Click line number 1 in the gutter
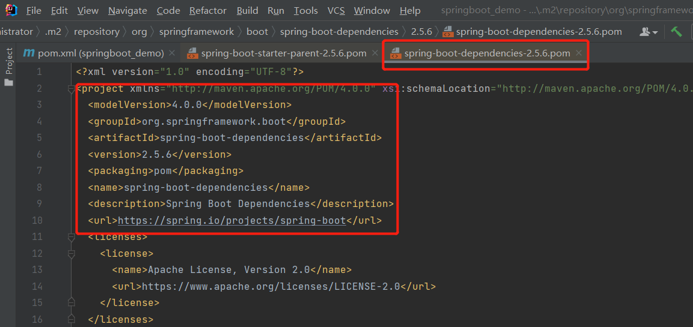693x327 pixels. click(x=40, y=72)
